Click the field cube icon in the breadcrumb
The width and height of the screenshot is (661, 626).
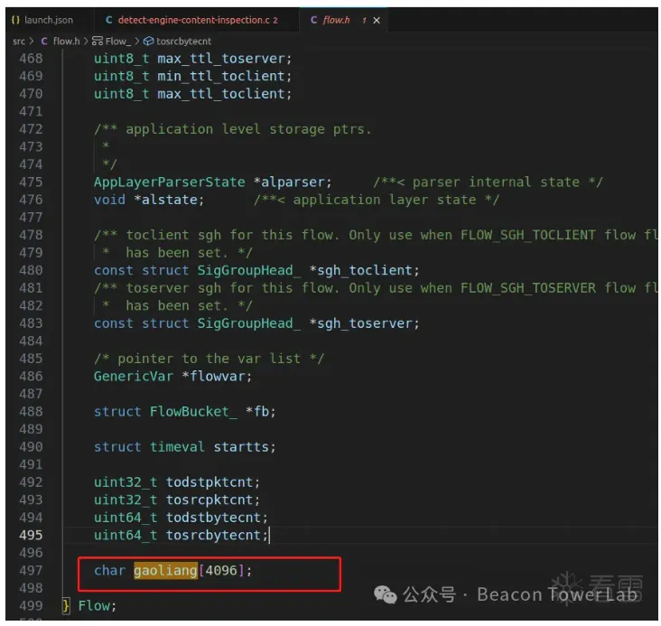coord(148,41)
